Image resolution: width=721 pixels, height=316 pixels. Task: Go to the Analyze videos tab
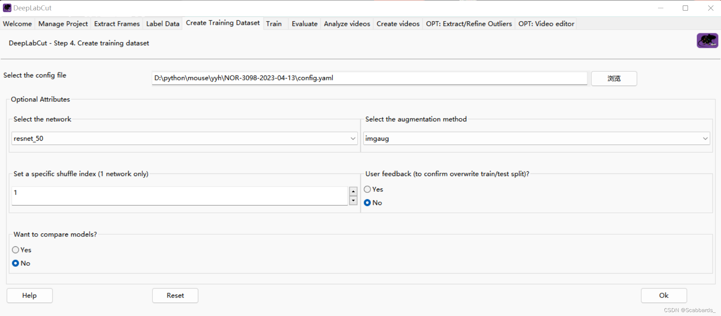[x=347, y=24]
